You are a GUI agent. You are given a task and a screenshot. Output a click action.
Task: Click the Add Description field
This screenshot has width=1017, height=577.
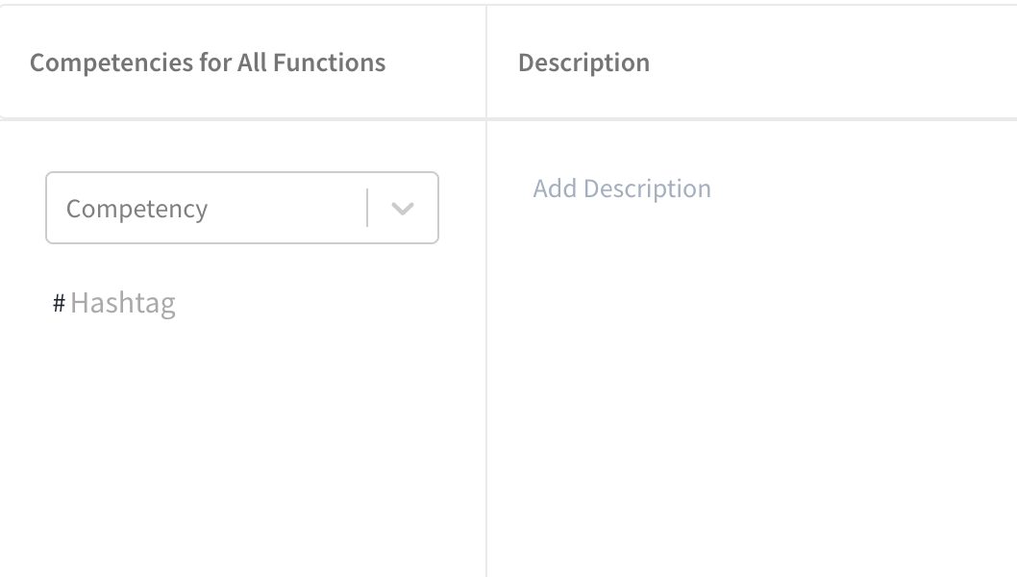tap(622, 188)
